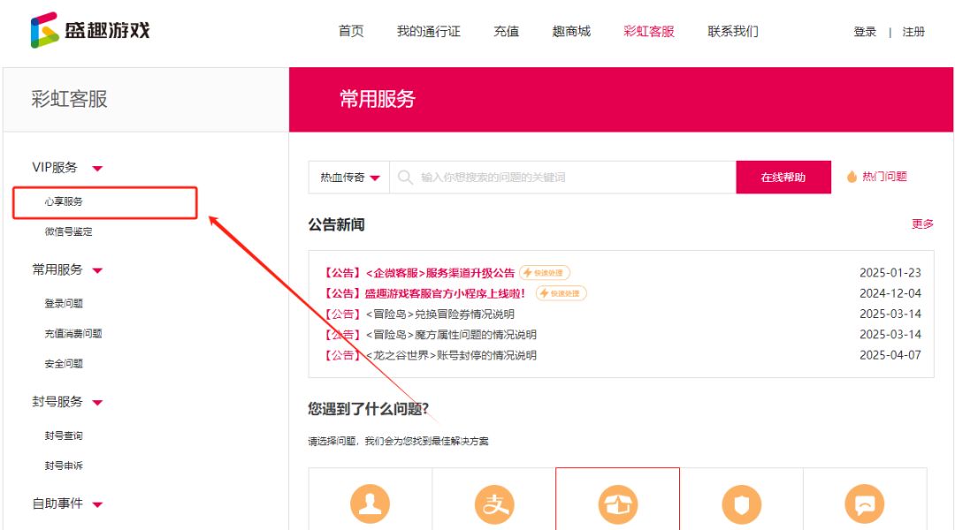Viewport: 955px width, 530px height.
Task: Open 冒险岛魔方属性问题 announcement
Action: pyautogui.click(x=430, y=335)
